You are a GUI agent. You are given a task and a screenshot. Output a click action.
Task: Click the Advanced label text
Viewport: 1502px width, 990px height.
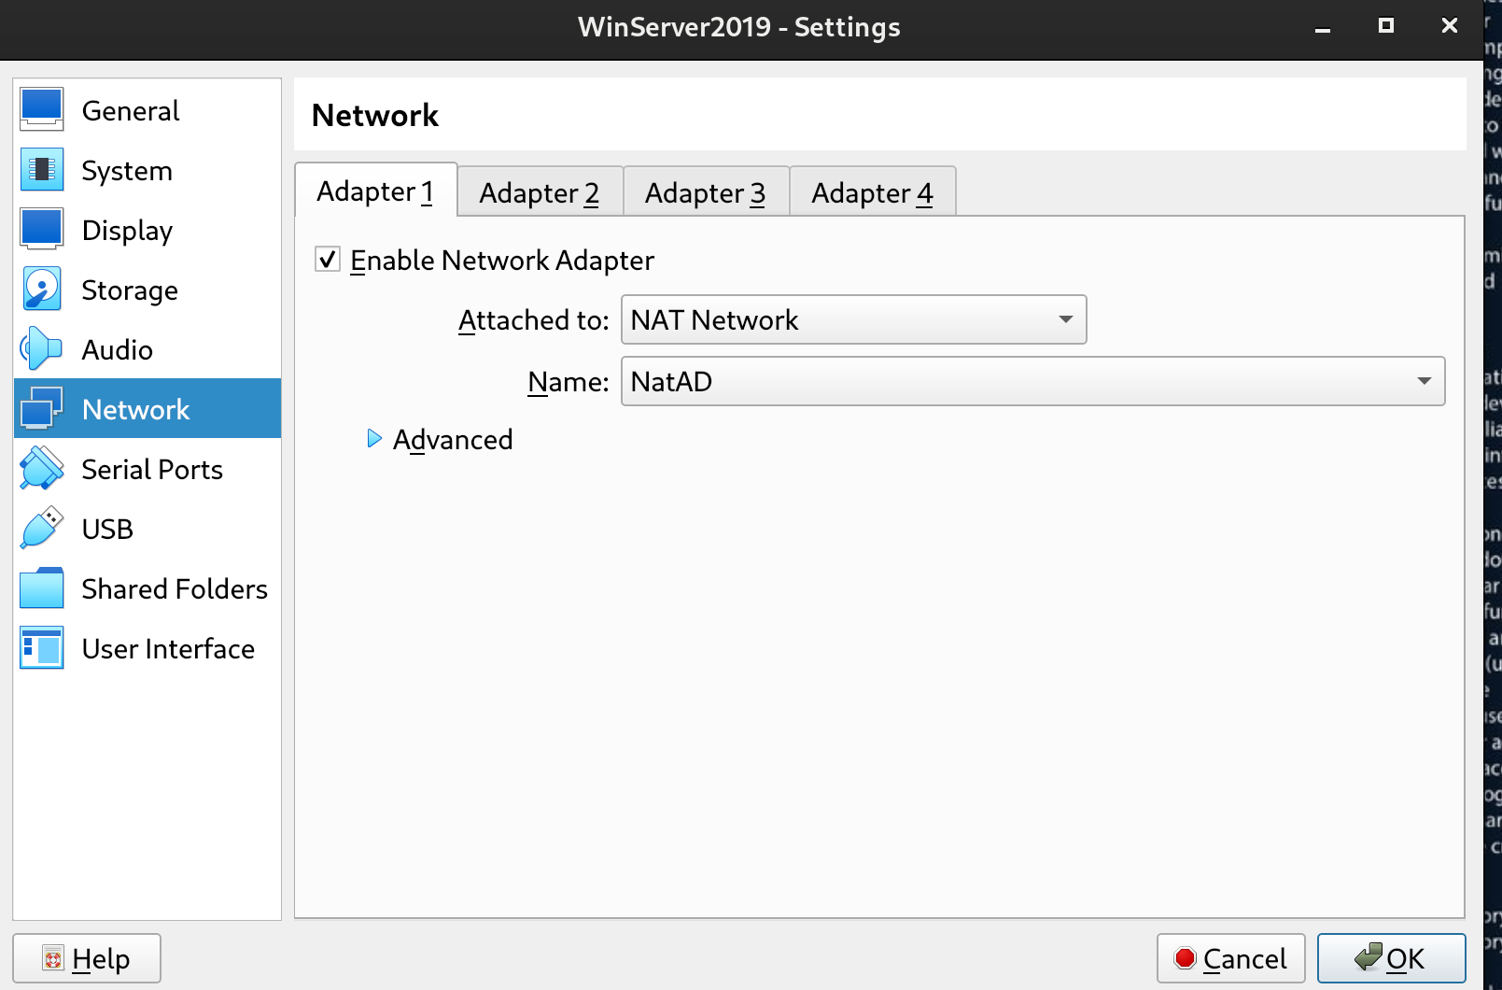coord(453,440)
